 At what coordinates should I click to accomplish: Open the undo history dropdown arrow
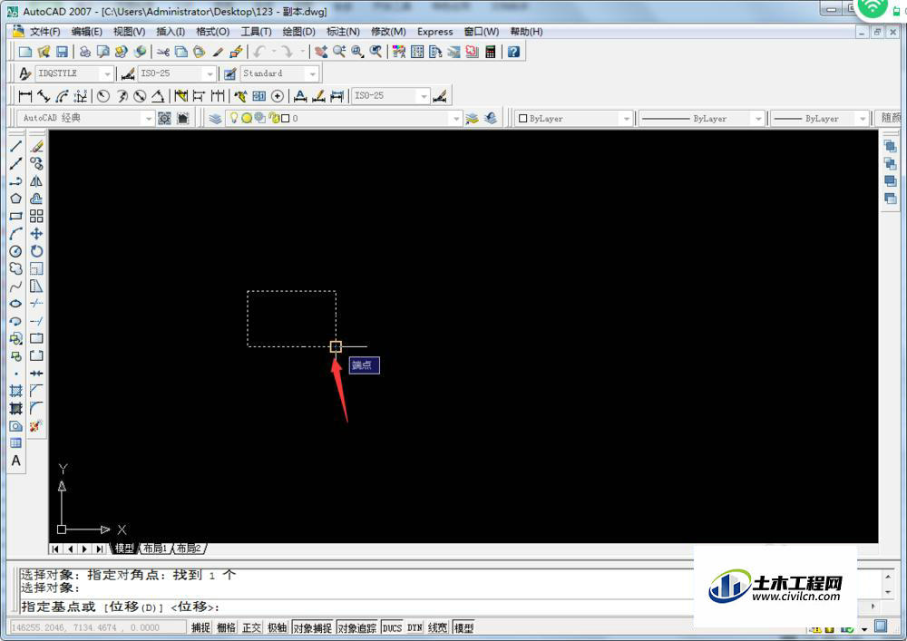[x=274, y=52]
